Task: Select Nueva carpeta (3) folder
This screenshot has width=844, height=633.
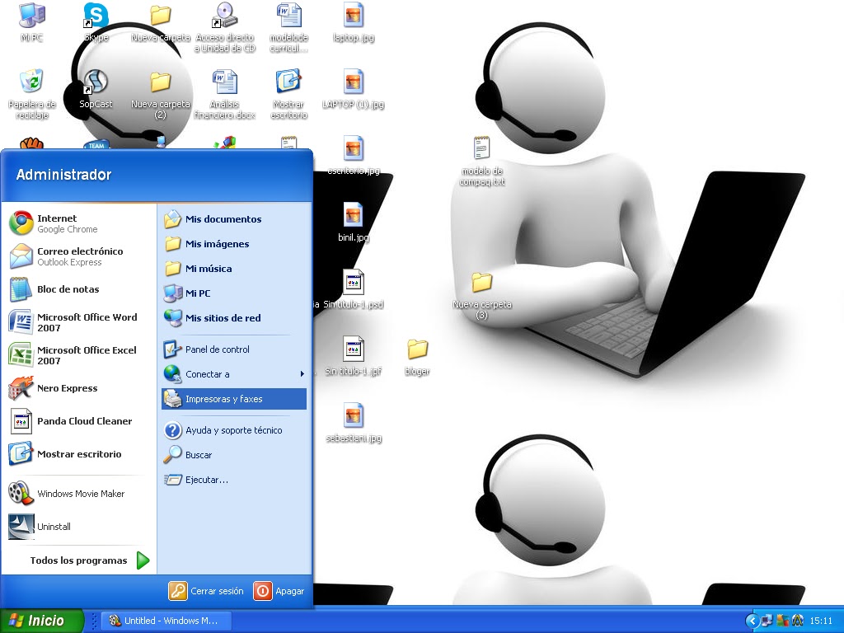Action: tap(481, 294)
